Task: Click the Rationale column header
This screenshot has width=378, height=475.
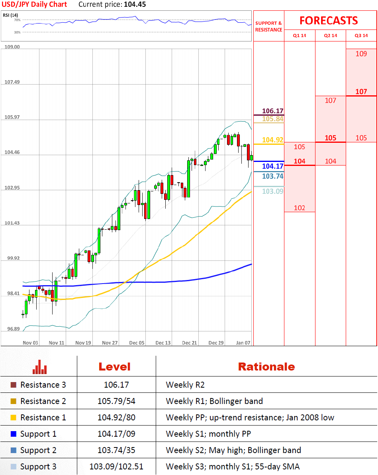Action: coord(266,367)
